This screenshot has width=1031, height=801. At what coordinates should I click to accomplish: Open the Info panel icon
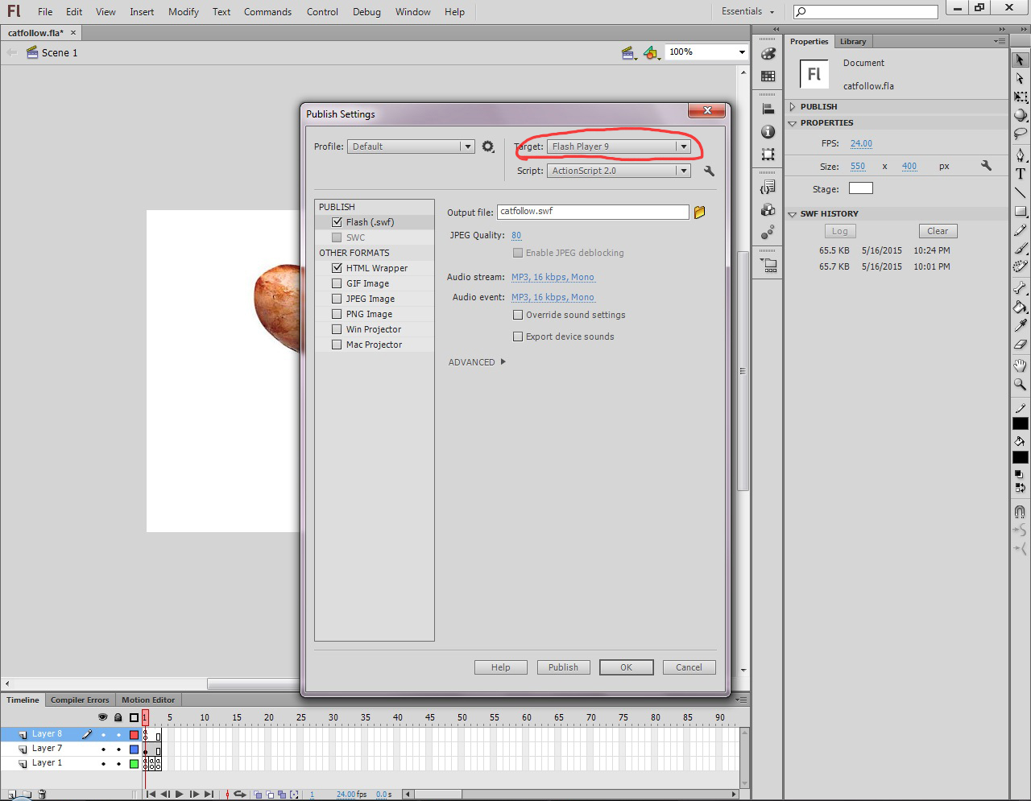coord(768,131)
